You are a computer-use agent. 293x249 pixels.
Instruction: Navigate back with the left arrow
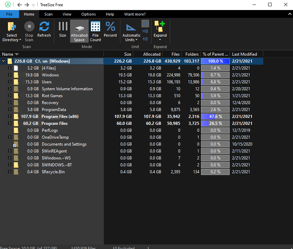coord(19,5)
